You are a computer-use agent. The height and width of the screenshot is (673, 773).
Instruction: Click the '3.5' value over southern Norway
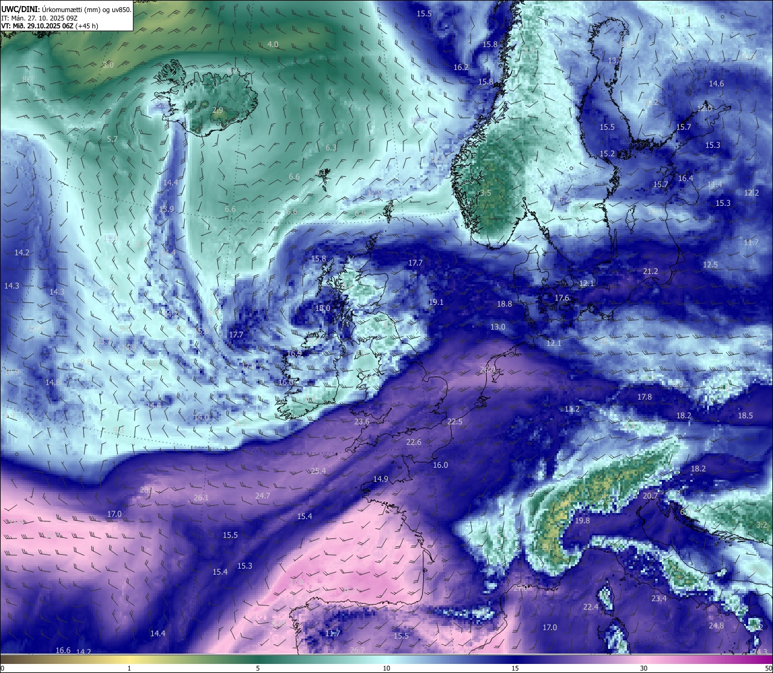click(x=486, y=193)
